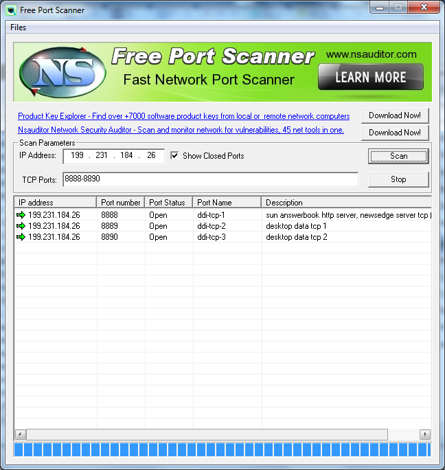Click the Open status for port 8889
Image resolution: width=445 pixels, height=470 pixels.
pos(158,226)
